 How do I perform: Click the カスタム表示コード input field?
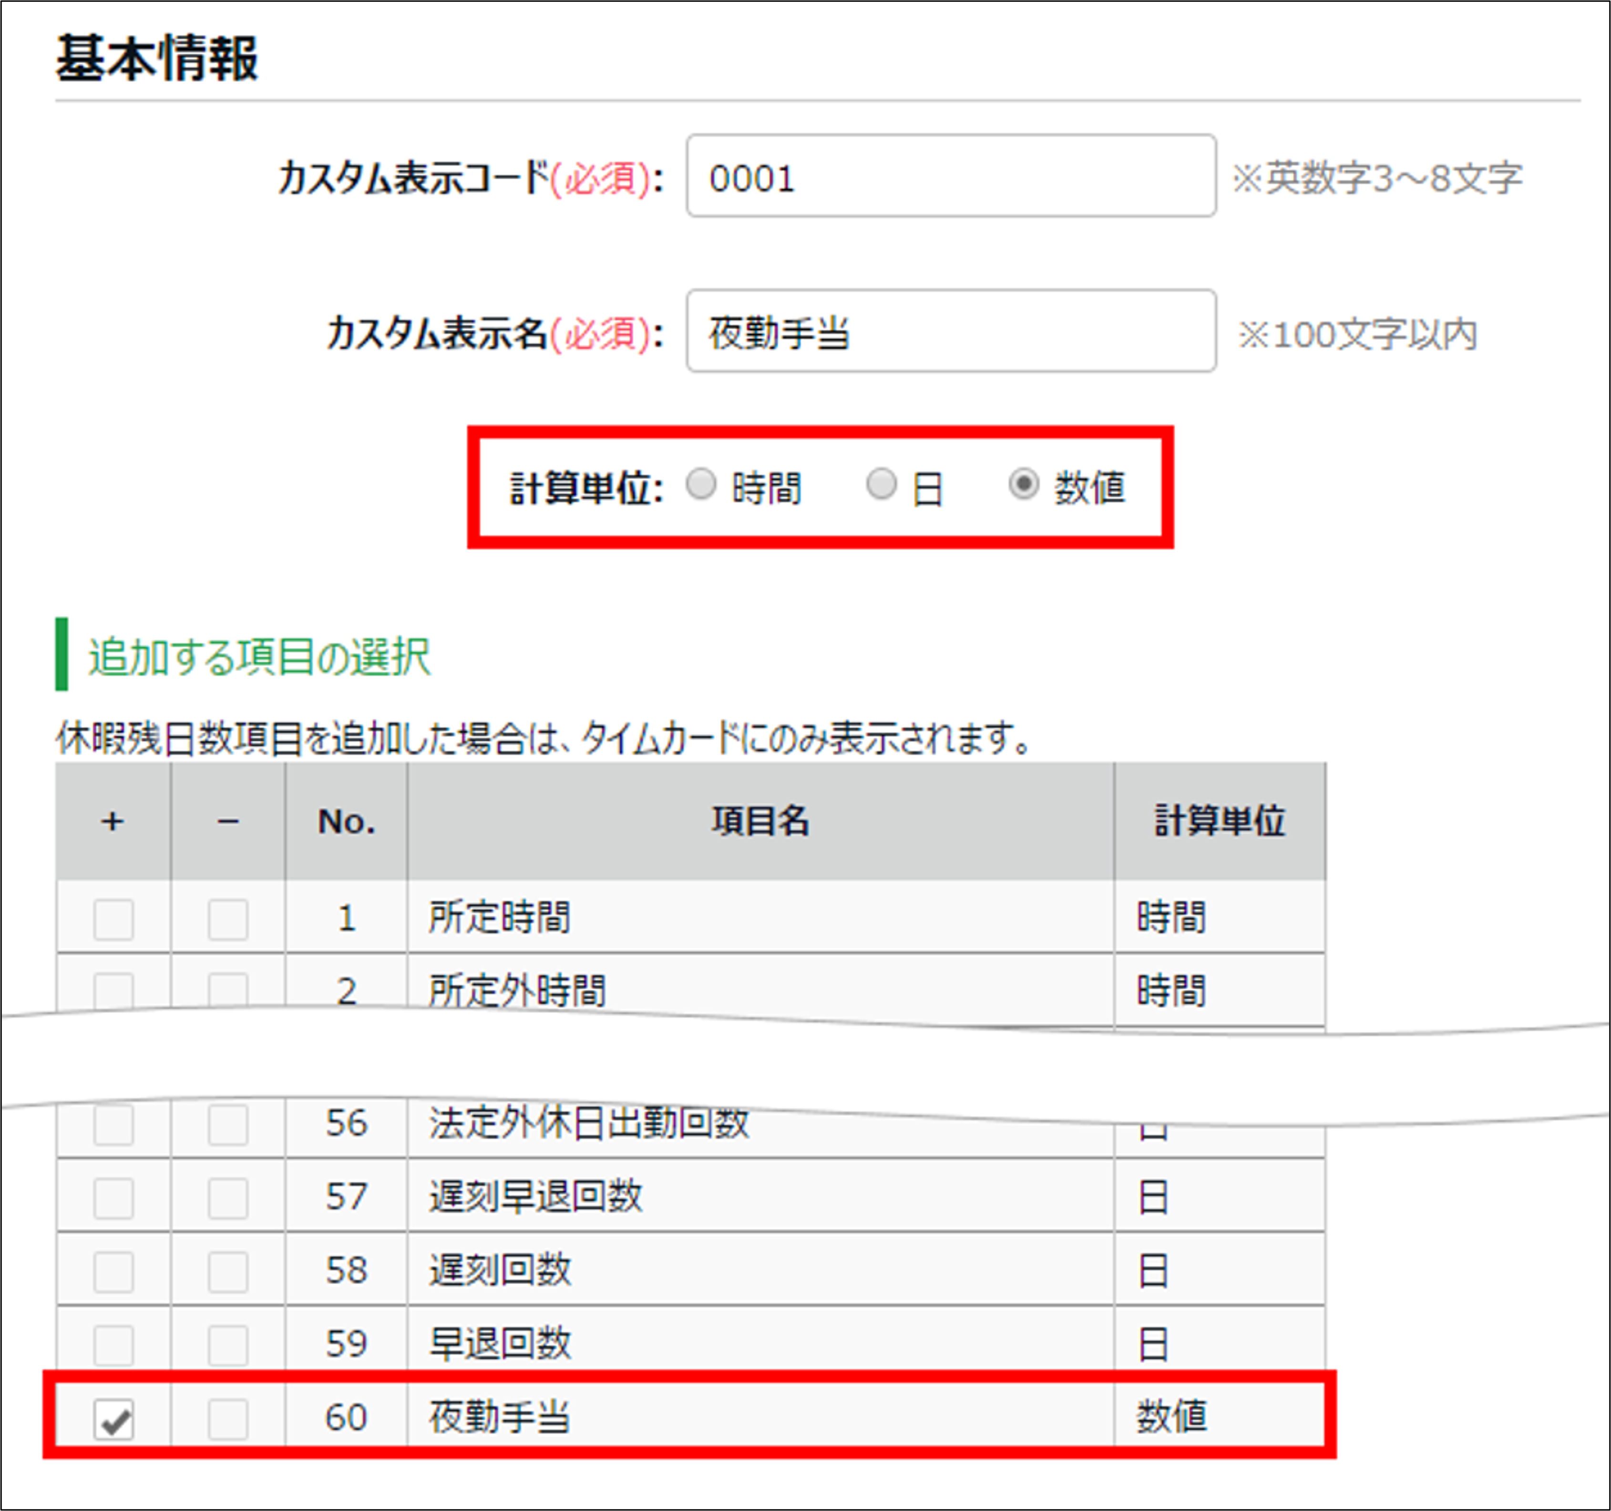[x=951, y=176]
